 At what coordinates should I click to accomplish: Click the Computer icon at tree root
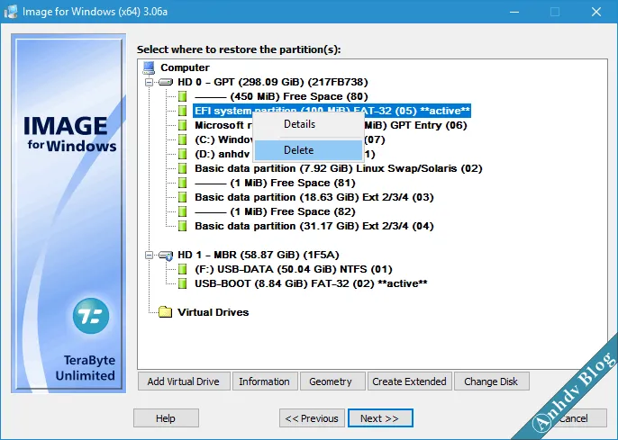[x=149, y=67]
